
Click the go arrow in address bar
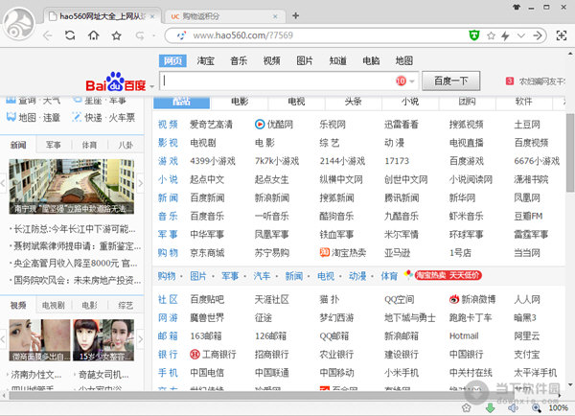538,35
